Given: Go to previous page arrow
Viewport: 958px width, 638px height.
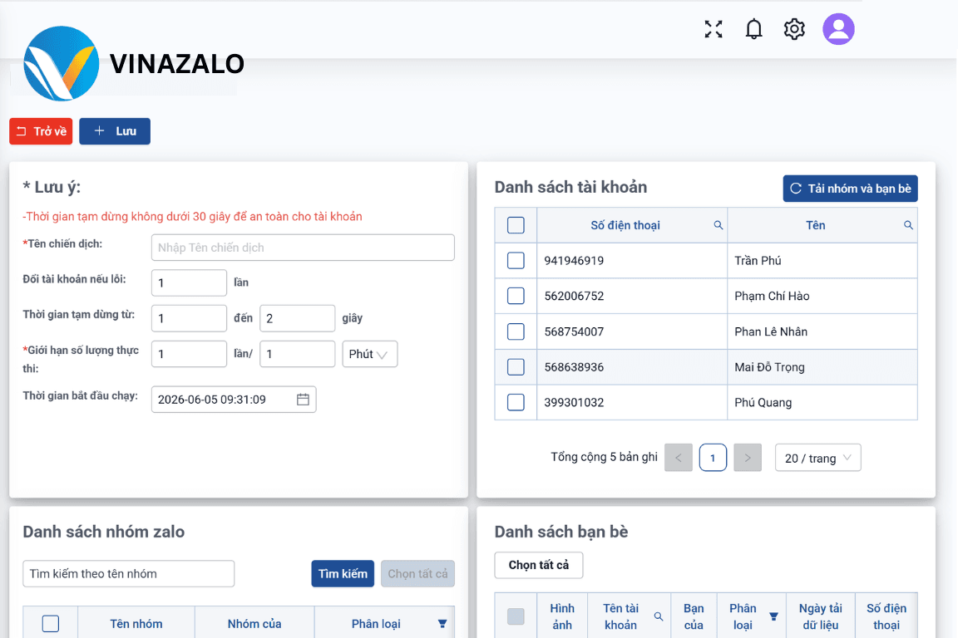Looking at the screenshot, I should point(679,458).
